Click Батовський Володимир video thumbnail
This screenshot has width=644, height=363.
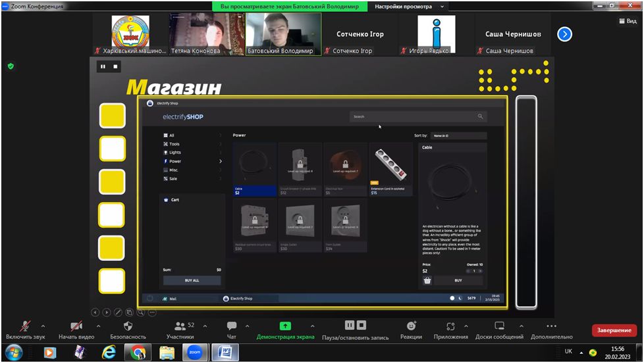click(283, 34)
